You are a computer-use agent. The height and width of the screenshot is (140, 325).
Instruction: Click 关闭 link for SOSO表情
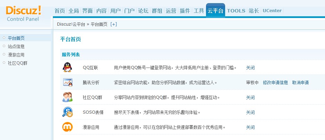[x=251, y=112]
